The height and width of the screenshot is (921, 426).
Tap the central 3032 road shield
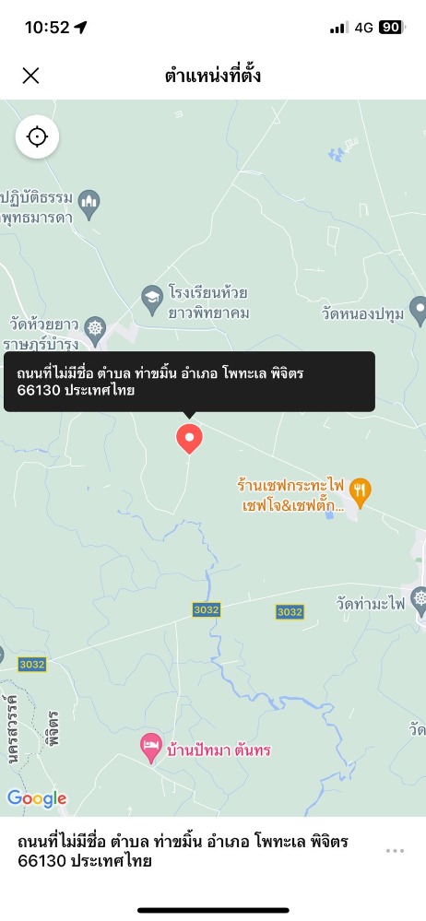207,610
